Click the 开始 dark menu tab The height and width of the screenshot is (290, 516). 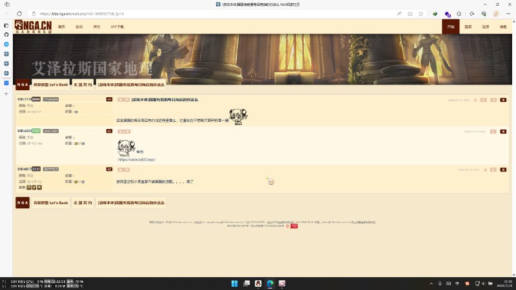[x=450, y=26]
